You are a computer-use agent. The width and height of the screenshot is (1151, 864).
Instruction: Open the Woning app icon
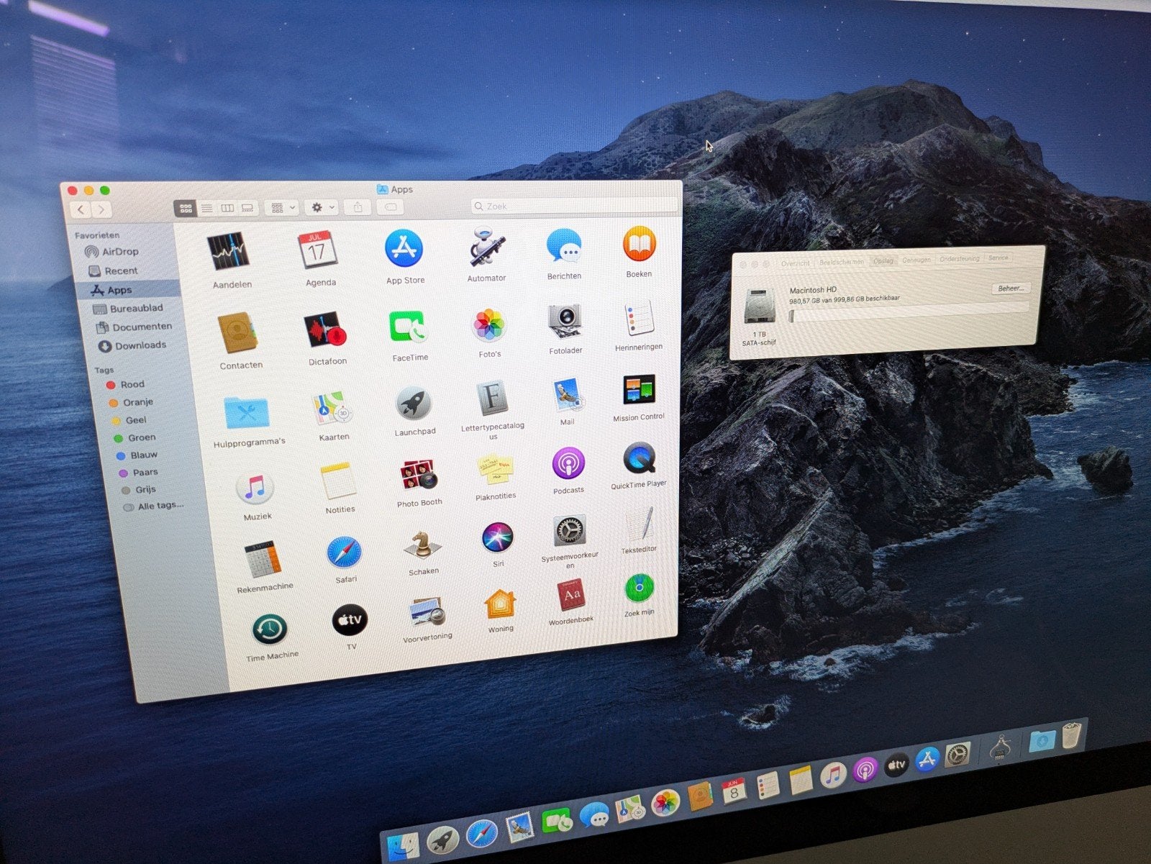(x=500, y=604)
